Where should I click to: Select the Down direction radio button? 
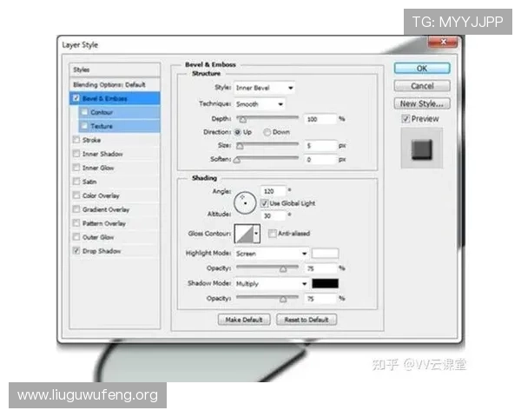(x=267, y=132)
